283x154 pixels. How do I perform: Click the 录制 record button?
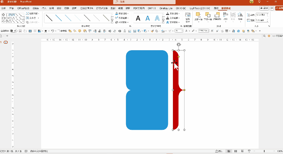pos(264,8)
